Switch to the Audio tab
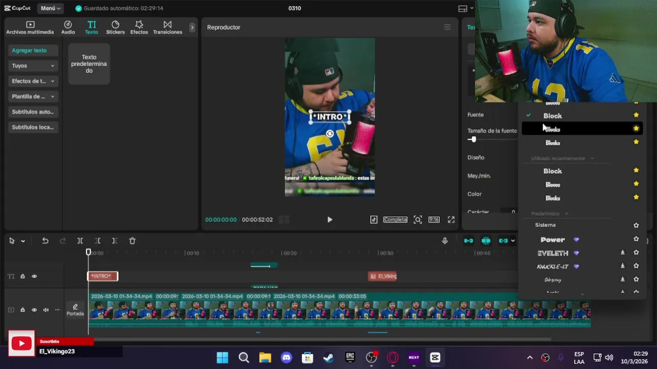The width and height of the screenshot is (657, 369). 68,28
